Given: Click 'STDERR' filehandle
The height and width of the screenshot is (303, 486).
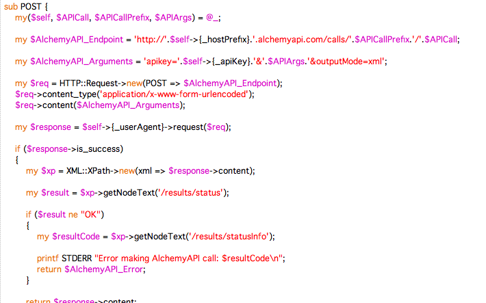Looking at the screenshot, I should 77,259.
